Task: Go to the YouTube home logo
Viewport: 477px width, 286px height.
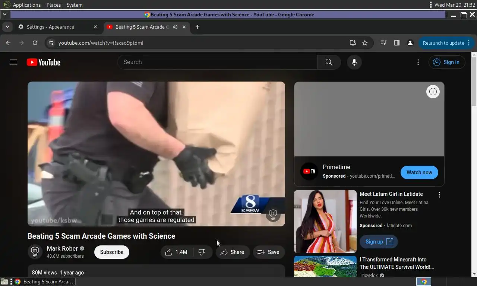Action: point(44,62)
